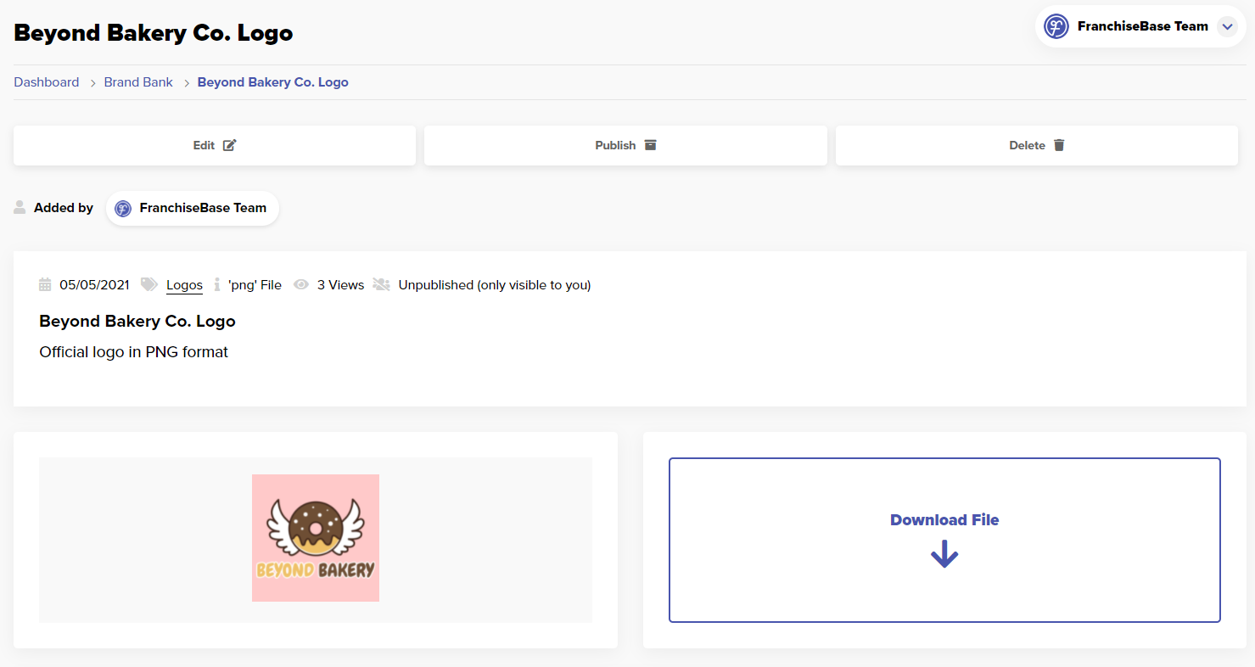Screen dimensions: 1255x667
Task: Click the Beyond Bakery Co. Logo breadcrumb
Action: pos(272,82)
